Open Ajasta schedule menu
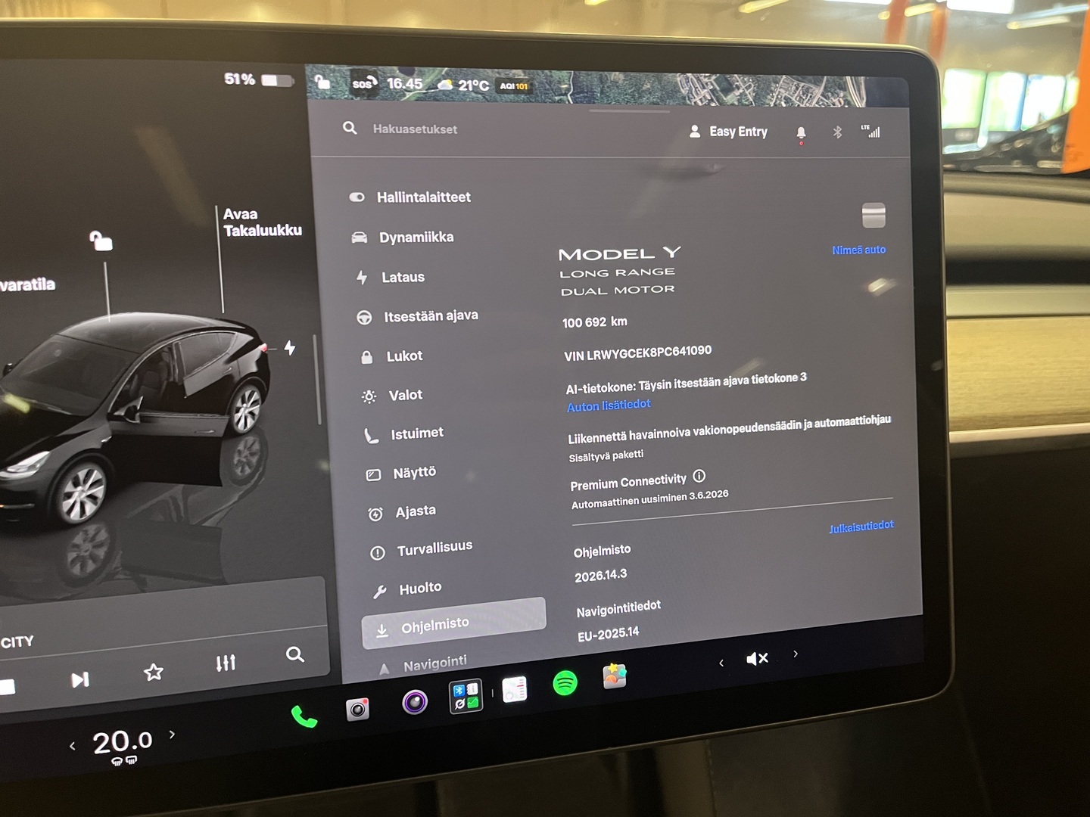Viewport: 1090px width, 817px height. 402,512
